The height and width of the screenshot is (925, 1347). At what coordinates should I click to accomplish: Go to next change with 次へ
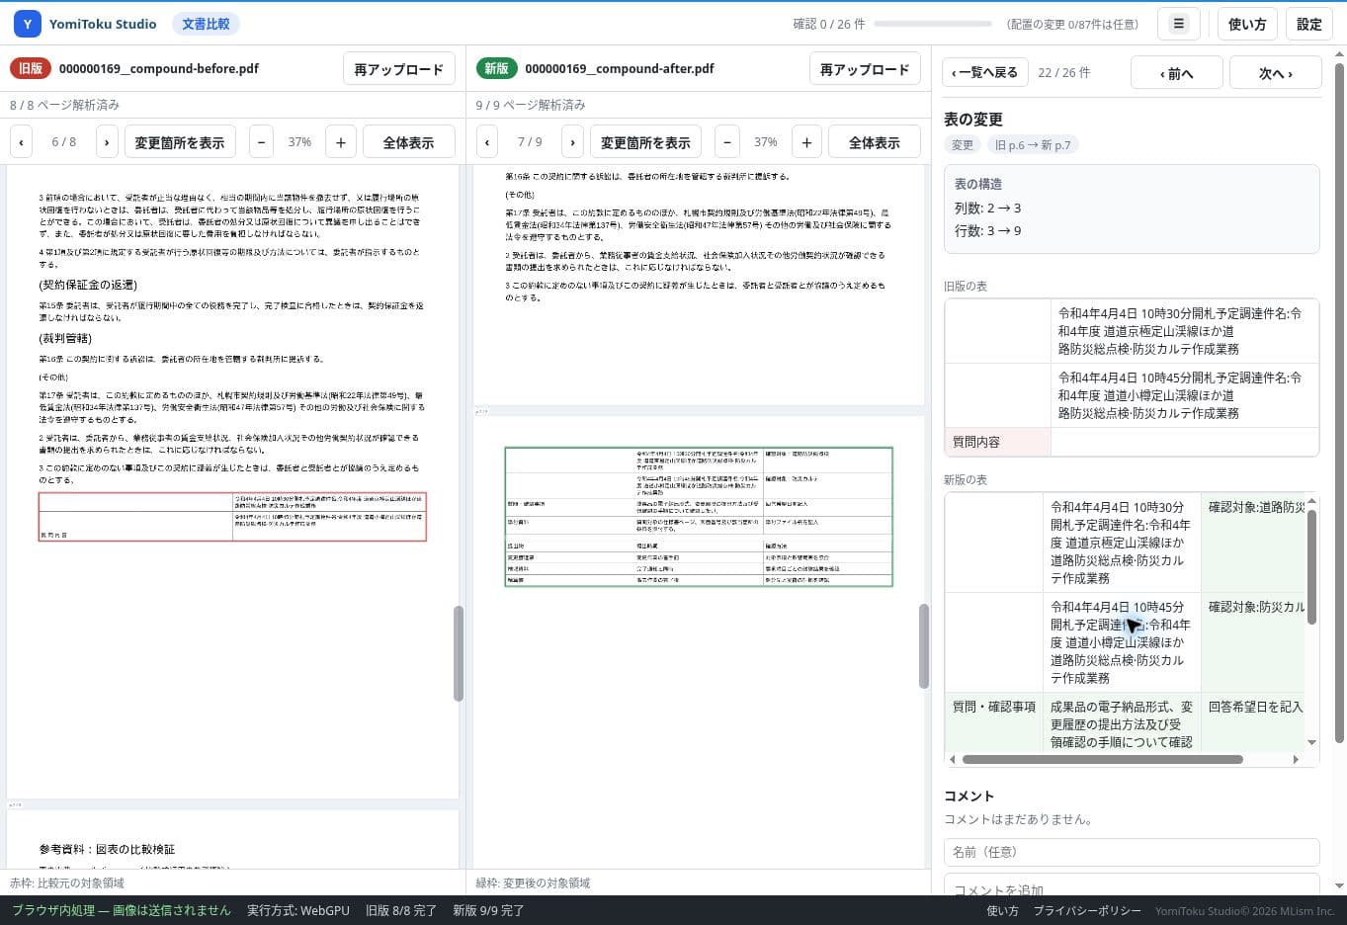click(1275, 73)
